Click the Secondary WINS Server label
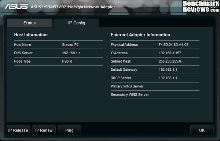The image size is (220, 141). [x=130, y=95]
